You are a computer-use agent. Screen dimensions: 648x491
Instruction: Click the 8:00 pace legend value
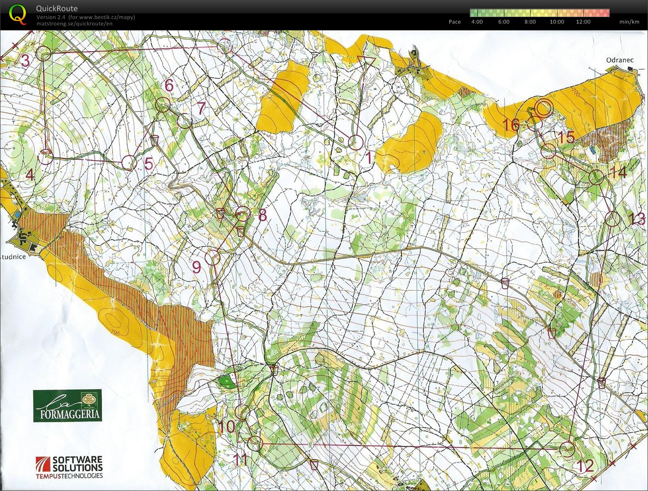[530, 22]
